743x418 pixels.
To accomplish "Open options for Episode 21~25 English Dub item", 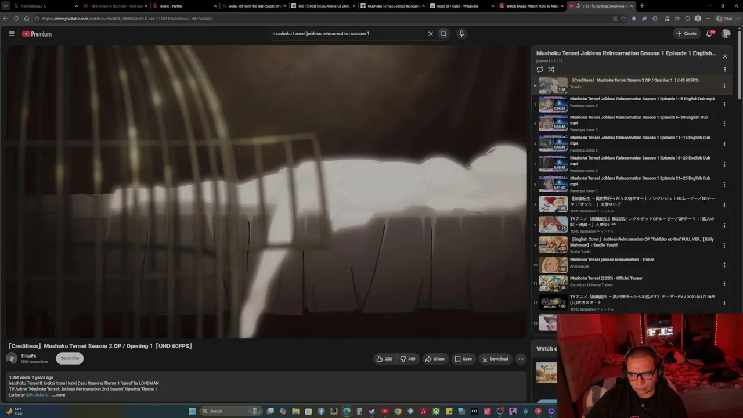I will [x=724, y=185].
